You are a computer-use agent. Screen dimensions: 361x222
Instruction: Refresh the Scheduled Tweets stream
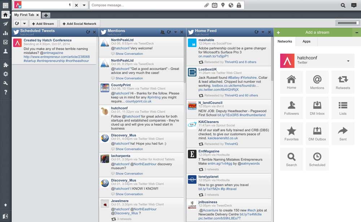88,32
